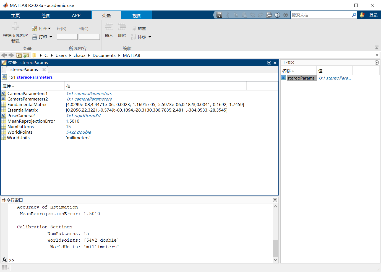Open quick access toolbar options dropdown
The image size is (381, 272).
point(286,15)
